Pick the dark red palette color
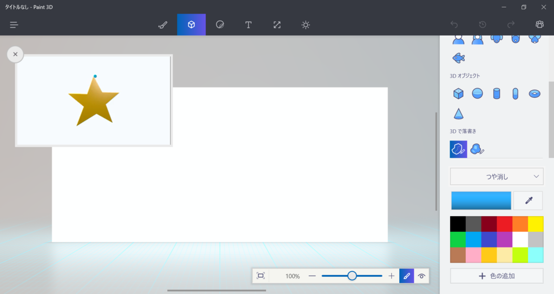554x294 pixels. (489, 224)
